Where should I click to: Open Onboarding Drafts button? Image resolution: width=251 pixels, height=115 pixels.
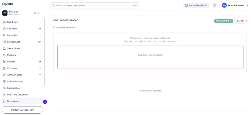[x=196, y=5]
